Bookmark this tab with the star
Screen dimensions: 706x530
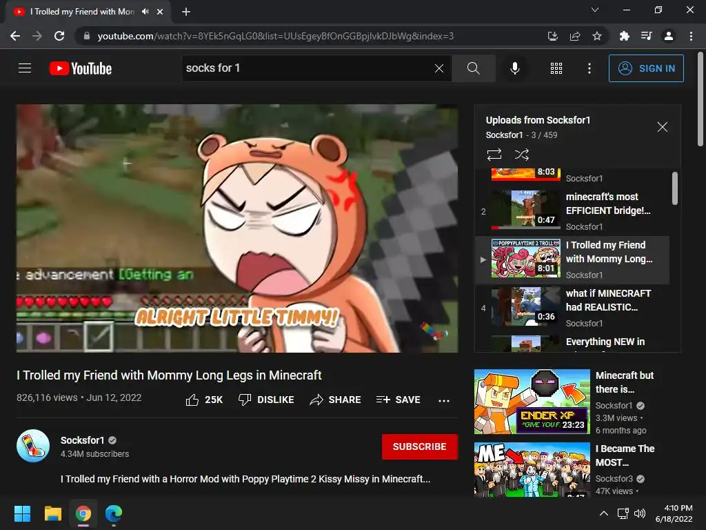[597, 36]
